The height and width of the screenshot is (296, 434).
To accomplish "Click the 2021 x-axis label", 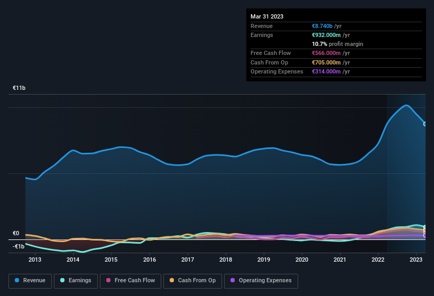I will point(339,260).
